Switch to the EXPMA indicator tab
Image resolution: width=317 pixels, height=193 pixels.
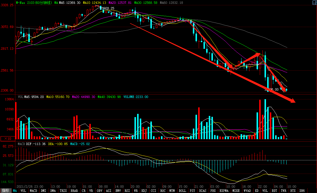coord(224,191)
